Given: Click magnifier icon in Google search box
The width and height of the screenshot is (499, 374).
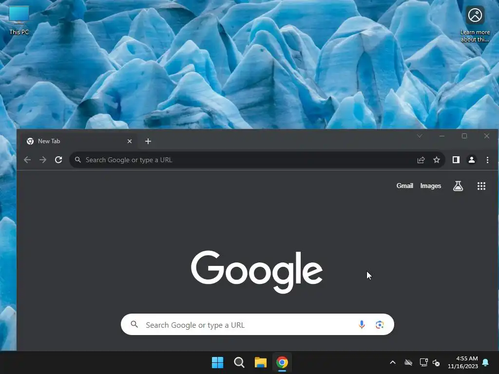Looking at the screenshot, I should [134, 324].
